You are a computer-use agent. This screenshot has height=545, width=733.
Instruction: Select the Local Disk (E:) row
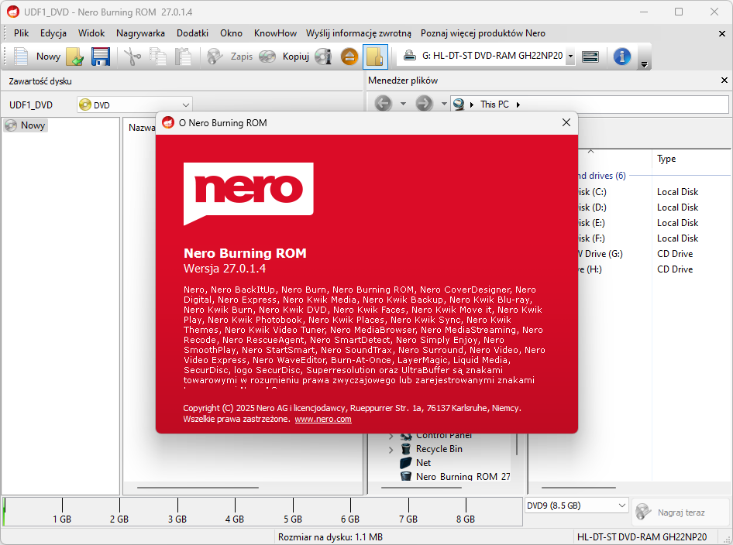pos(655,223)
